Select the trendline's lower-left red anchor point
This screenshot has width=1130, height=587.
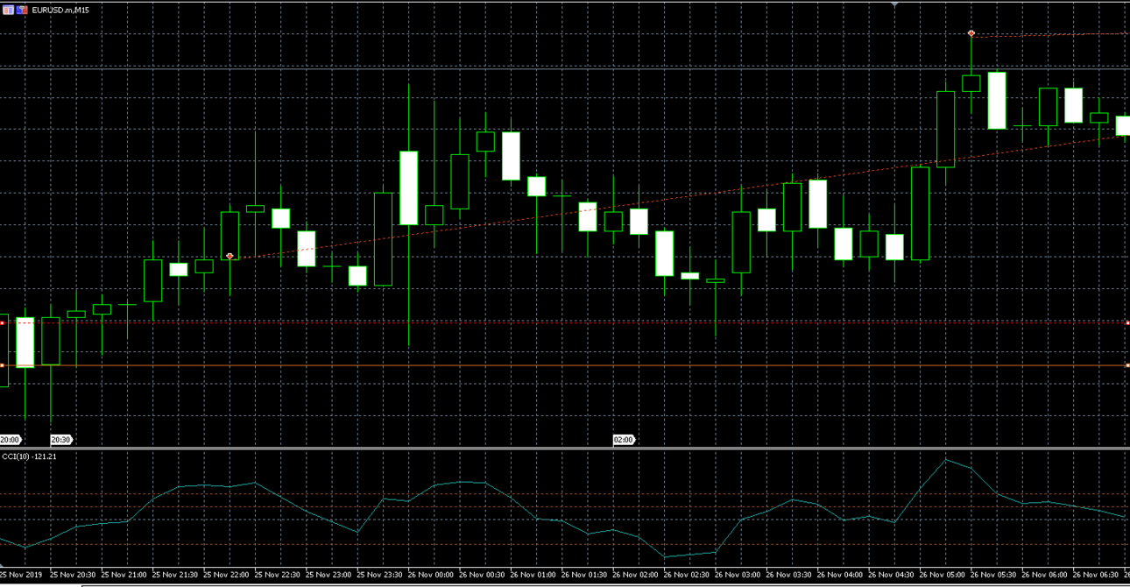[230, 256]
